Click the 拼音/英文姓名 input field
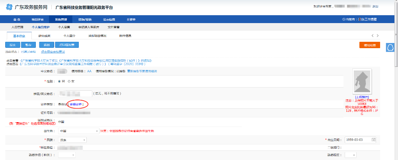This screenshot has height=160, width=398. [75, 94]
